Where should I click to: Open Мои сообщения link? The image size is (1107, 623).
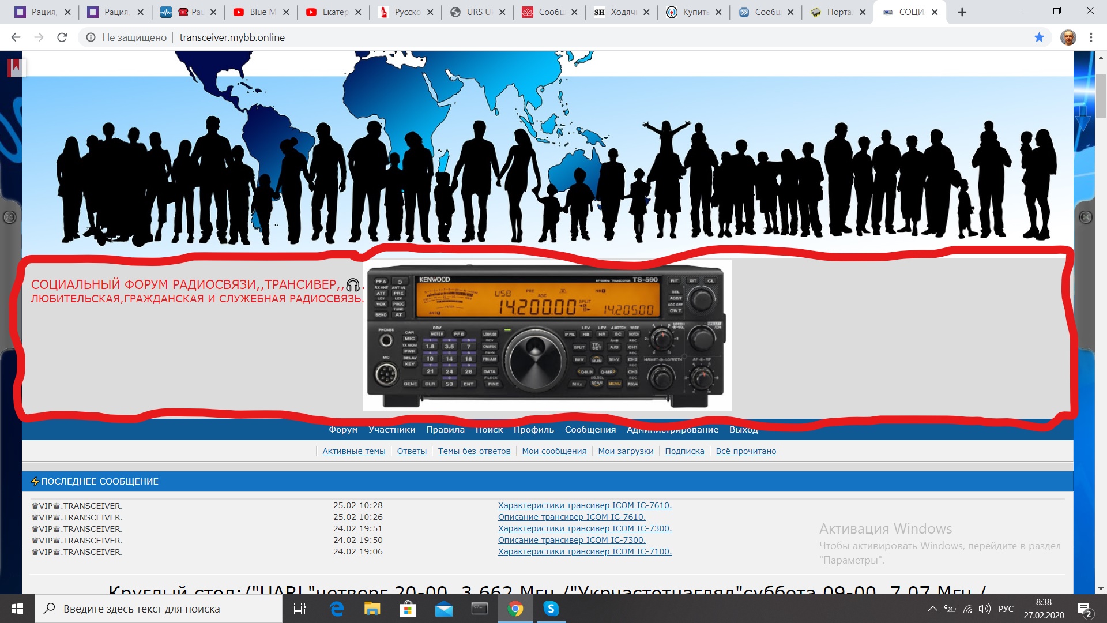(554, 451)
